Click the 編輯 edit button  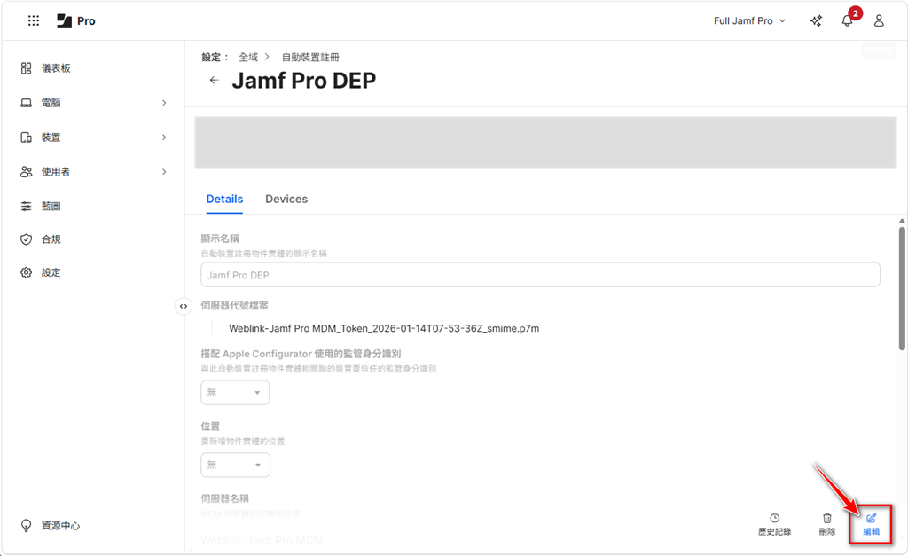871,523
